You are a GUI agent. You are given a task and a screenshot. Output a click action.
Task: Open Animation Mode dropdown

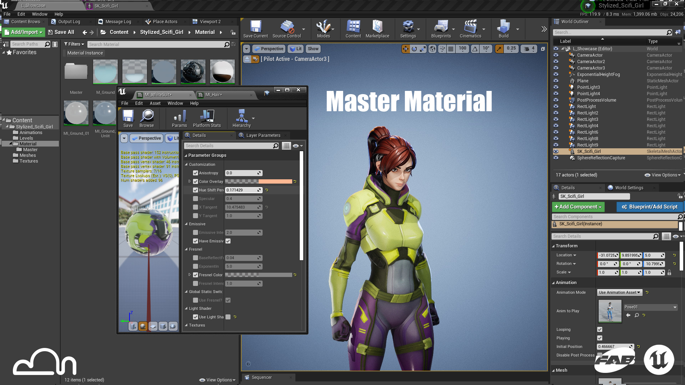pos(619,292)
